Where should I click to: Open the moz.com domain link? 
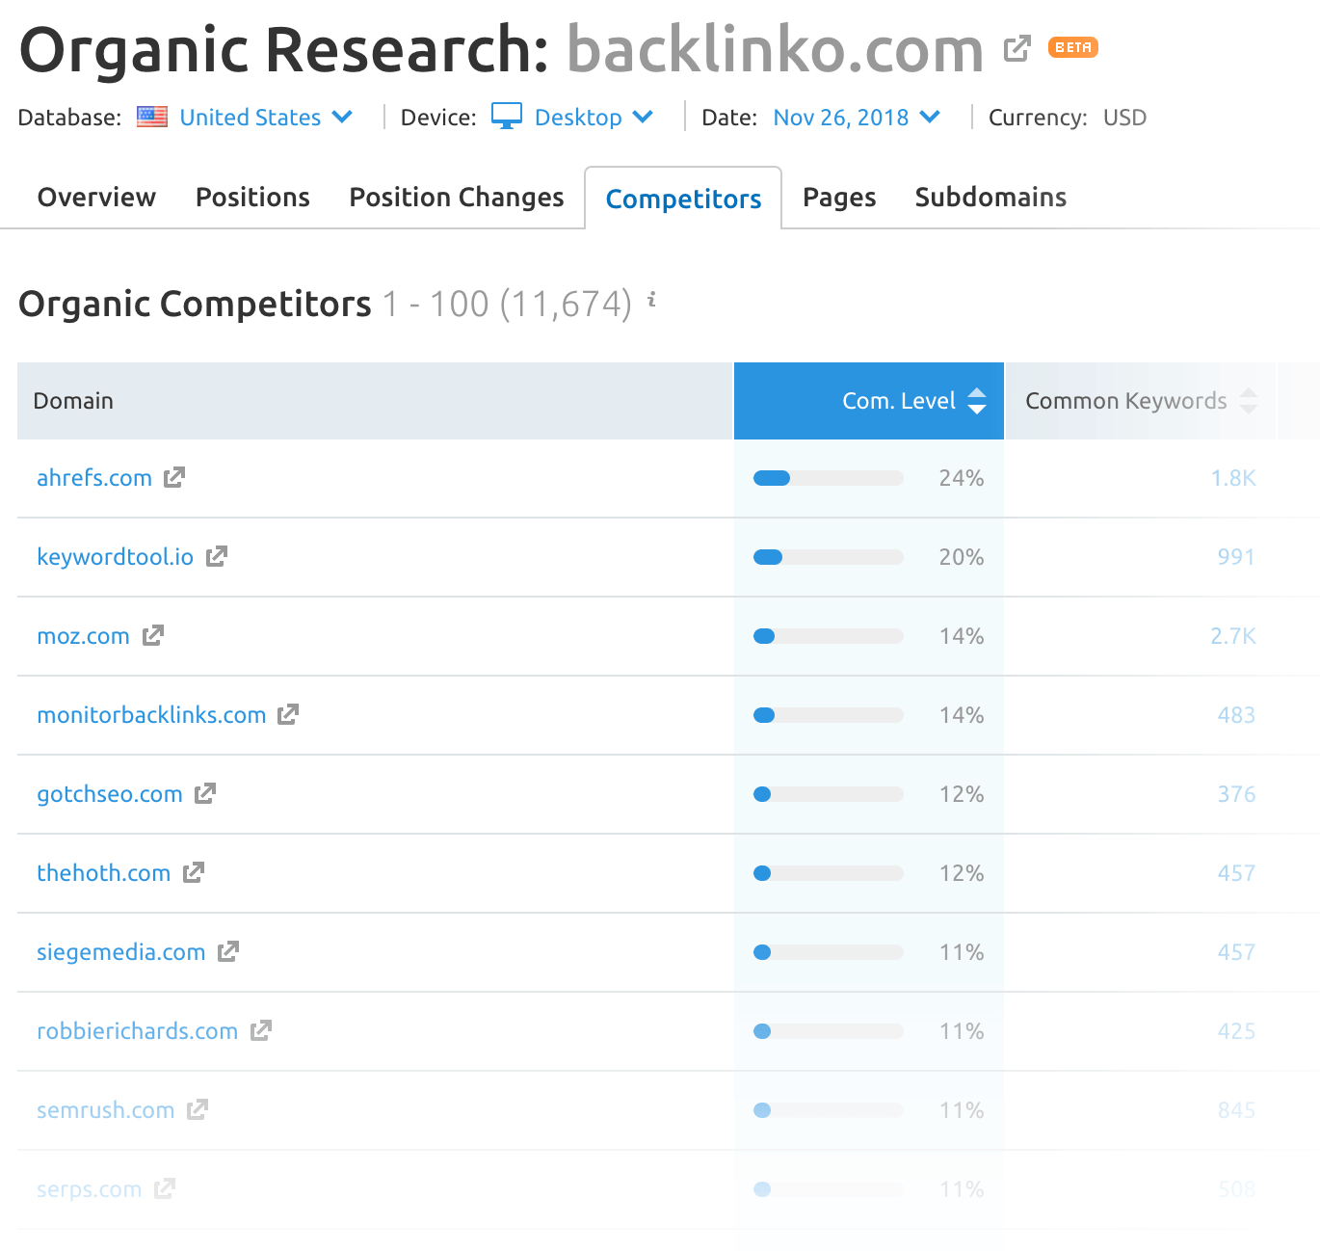tap(83, 635)
